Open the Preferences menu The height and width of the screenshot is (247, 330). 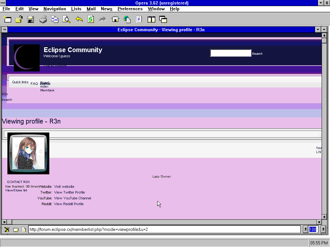pyautogui.click(x=130, y=9)
